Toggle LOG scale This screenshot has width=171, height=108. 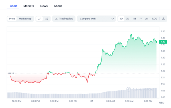tap(155, 19)
